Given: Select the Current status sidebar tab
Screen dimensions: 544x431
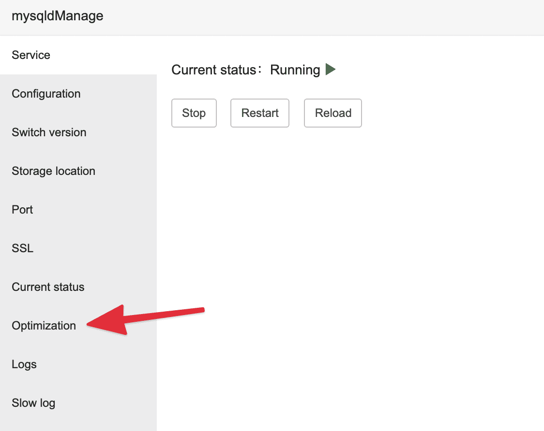Looking at the screenshot, I should (48, 287).
